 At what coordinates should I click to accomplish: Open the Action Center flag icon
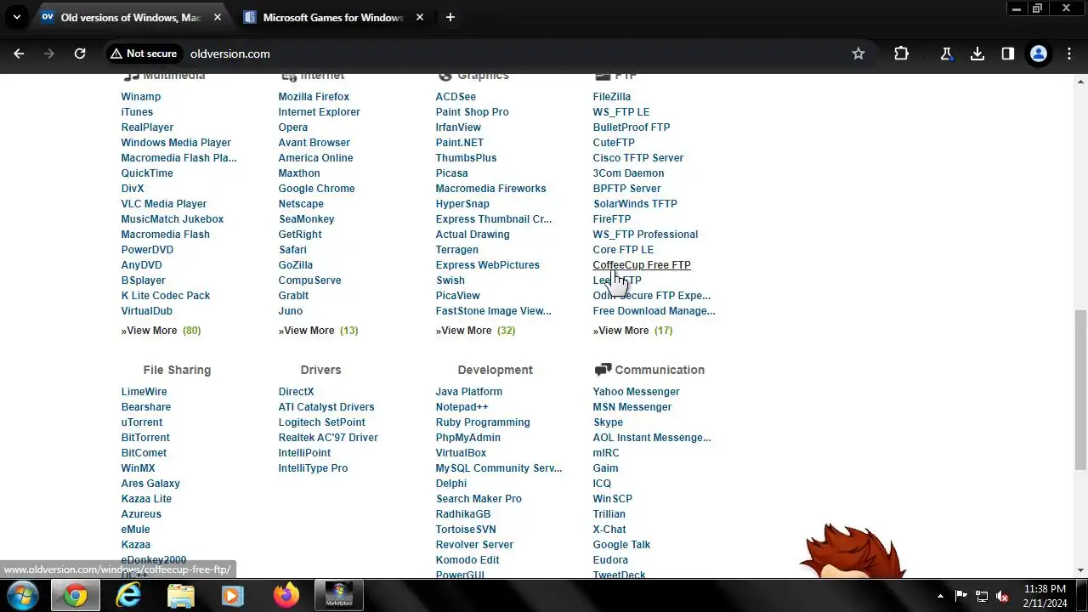961,596
